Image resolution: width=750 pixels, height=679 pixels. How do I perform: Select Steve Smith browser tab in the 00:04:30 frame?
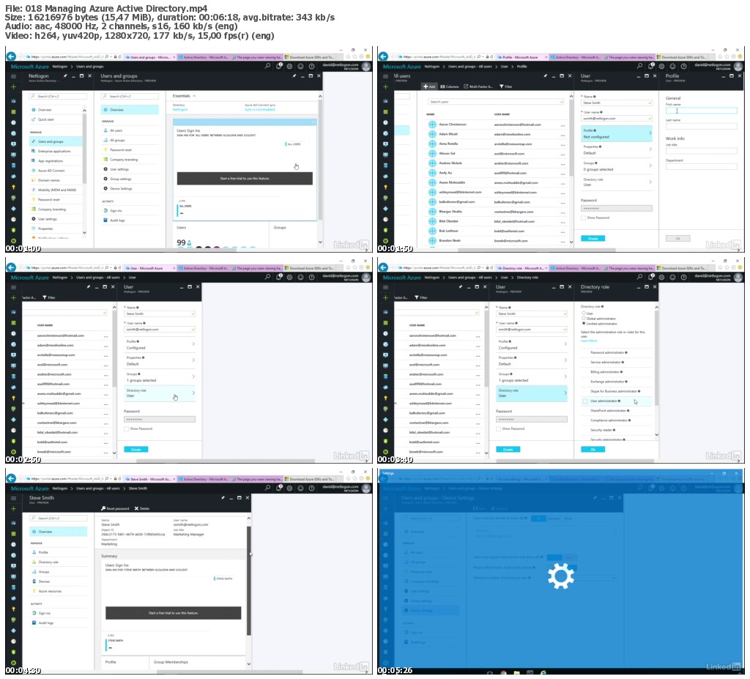[x=149, y=479]
